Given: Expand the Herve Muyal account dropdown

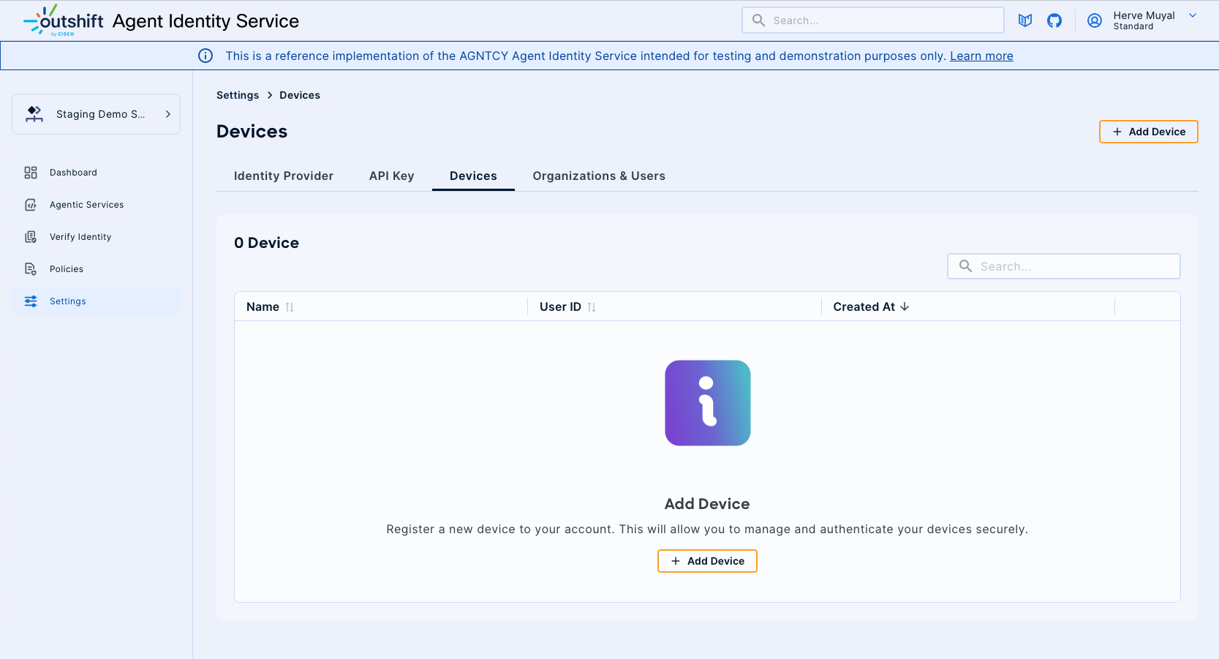Looking at the screenshot, I should pyautogui.click(x=1192, y=16).
